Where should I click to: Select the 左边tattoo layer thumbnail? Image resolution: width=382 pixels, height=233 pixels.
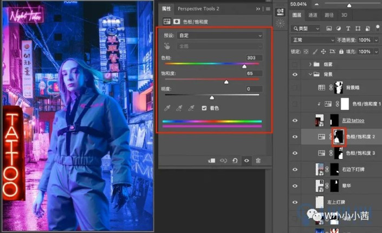click(319, 121)
